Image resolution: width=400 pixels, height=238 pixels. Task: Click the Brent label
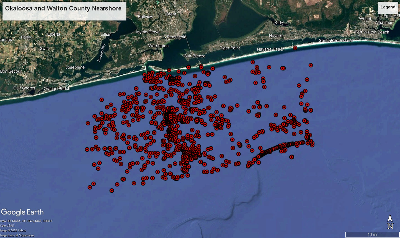point(171,14)
